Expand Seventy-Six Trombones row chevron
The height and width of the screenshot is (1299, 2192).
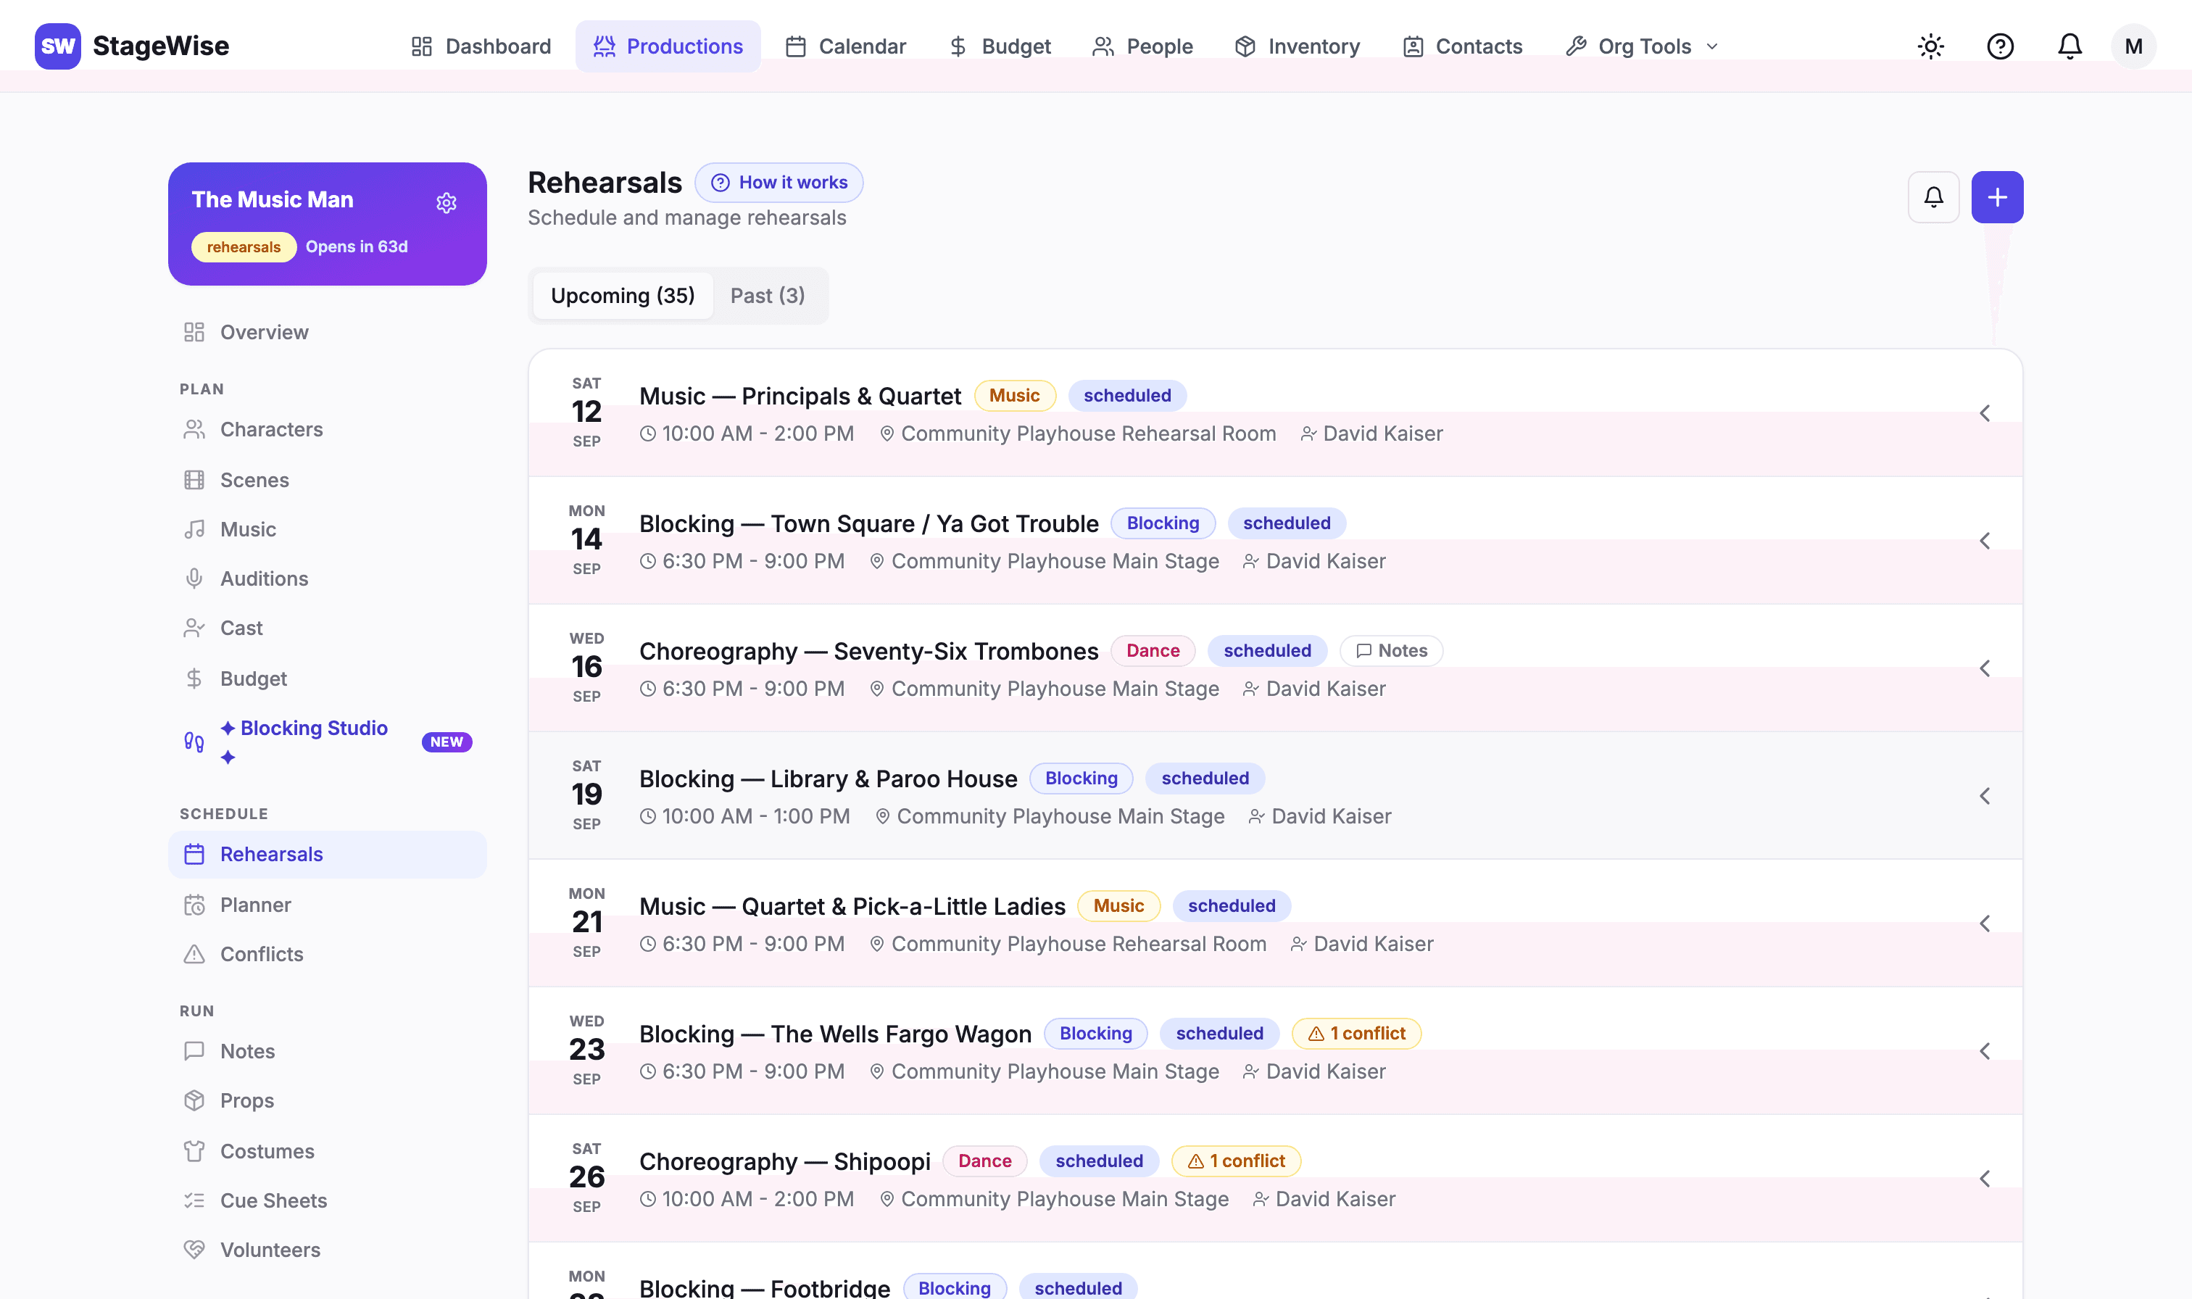click(1985, 669)
